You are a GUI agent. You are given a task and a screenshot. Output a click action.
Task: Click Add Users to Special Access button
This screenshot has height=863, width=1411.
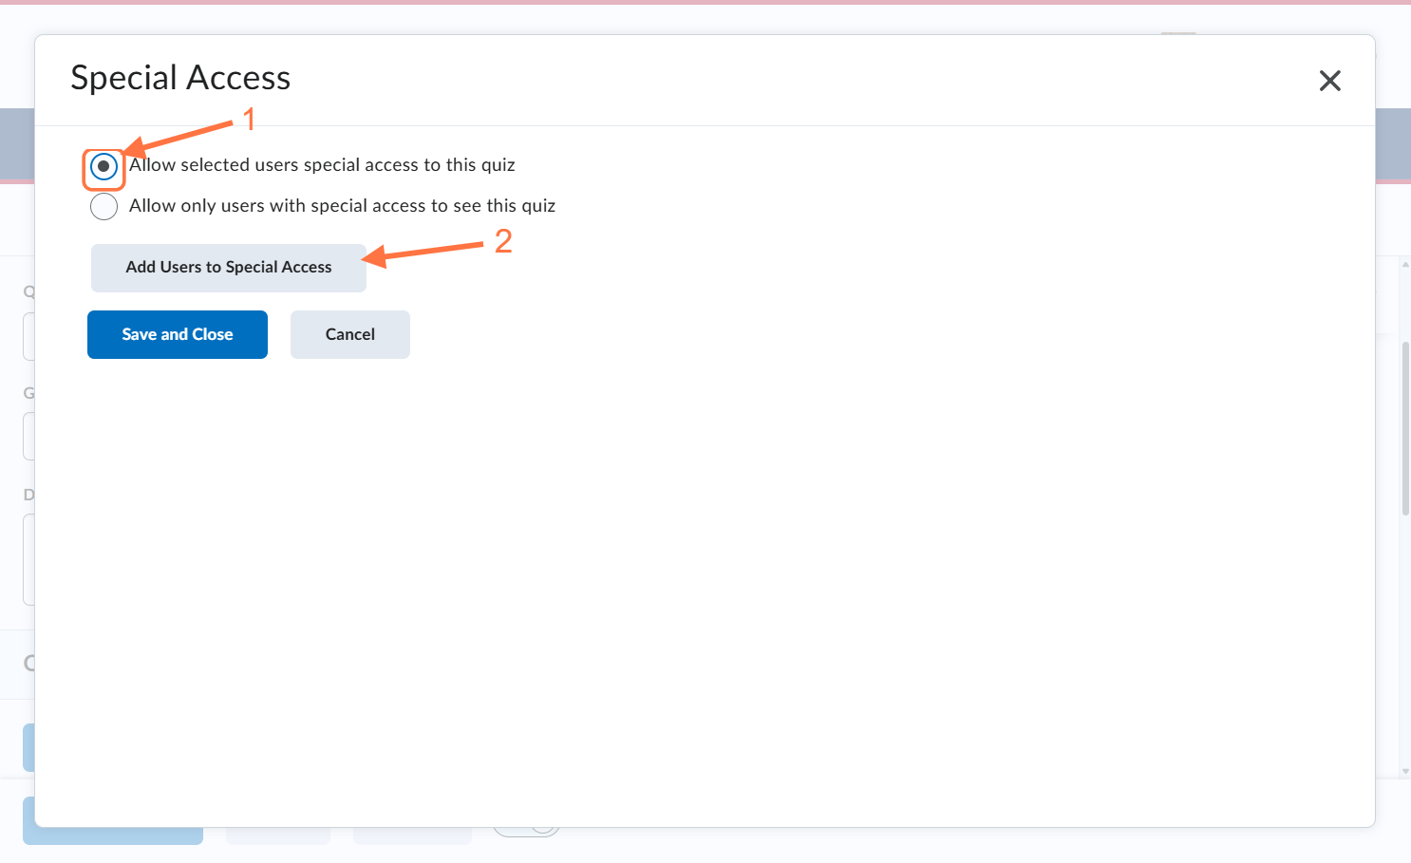[229, 268]
